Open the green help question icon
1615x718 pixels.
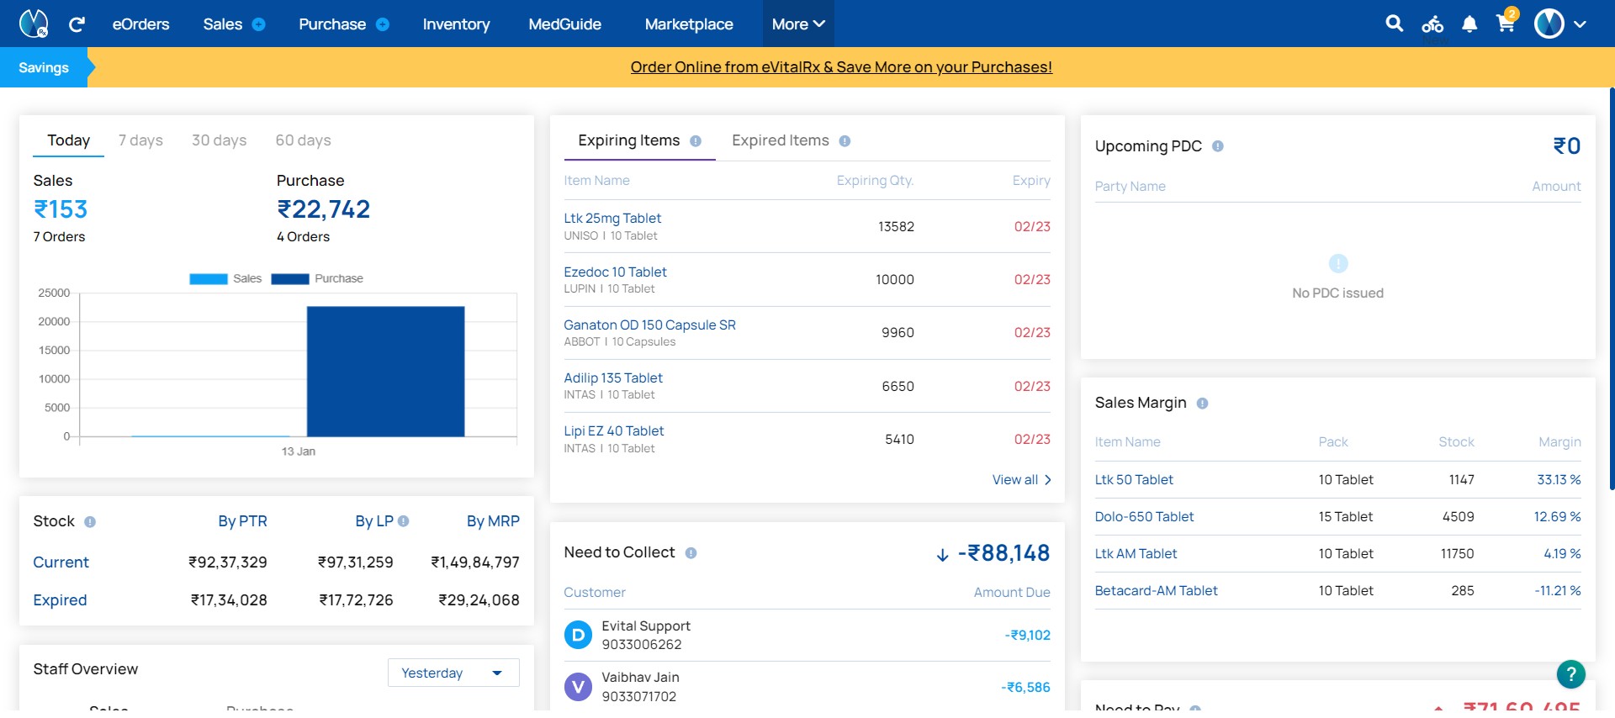[x=1571, y=673]
